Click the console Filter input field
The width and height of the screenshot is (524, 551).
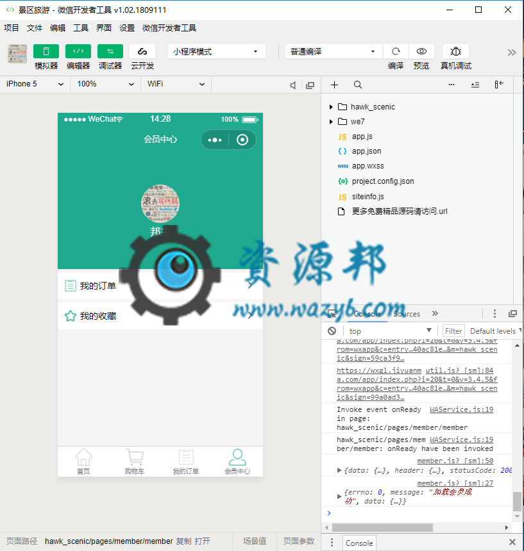click(453, 331)
